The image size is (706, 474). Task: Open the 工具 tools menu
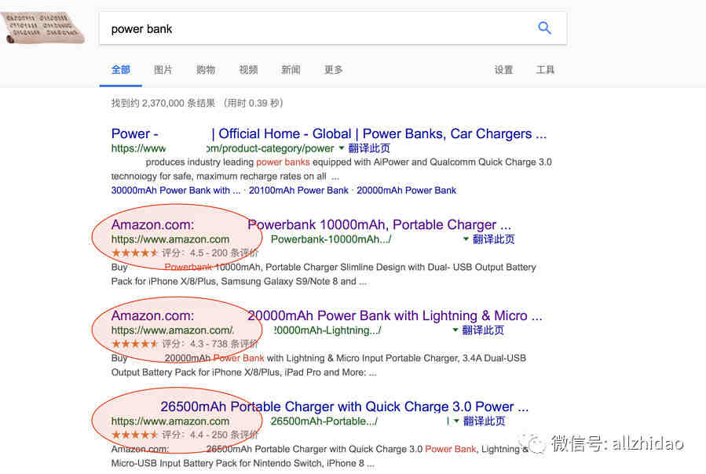[x=545, y=70]
